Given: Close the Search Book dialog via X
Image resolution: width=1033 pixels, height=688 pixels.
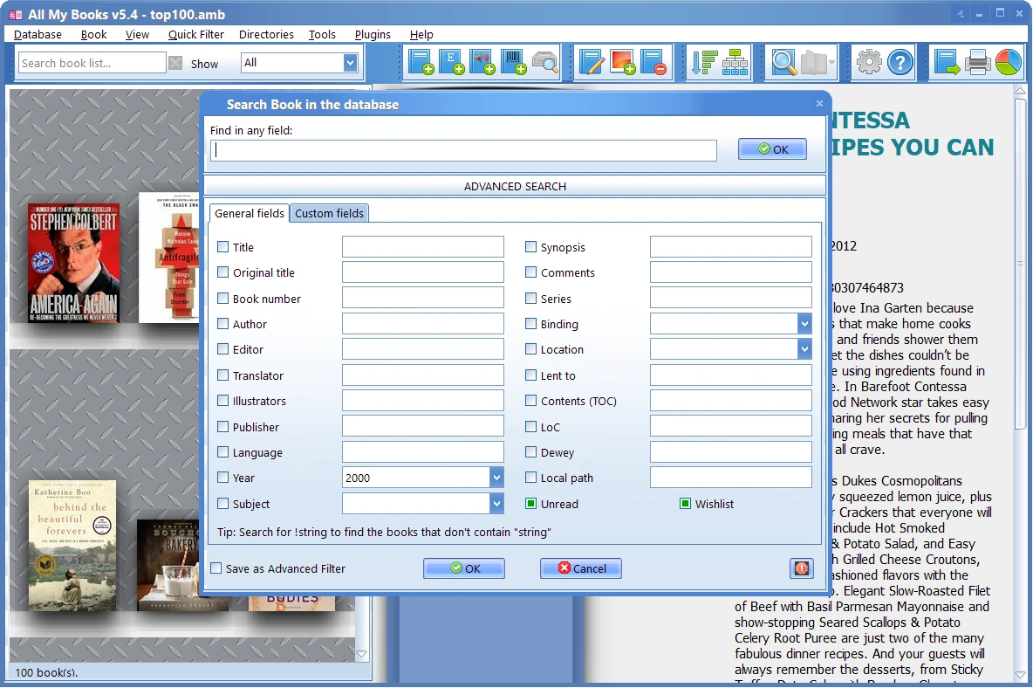Looking at the screenshot, I should [819, 104].
